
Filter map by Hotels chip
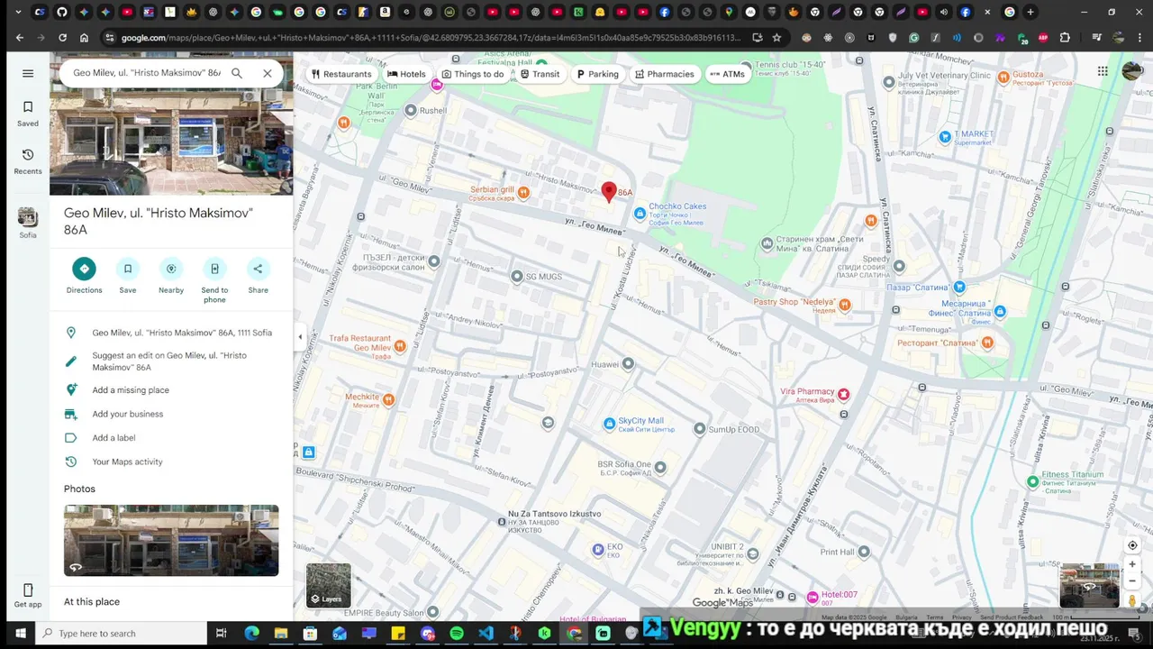coord(406,74)
